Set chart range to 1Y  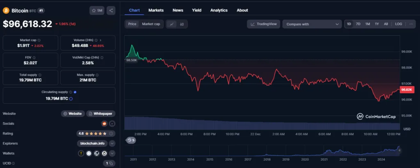tap(377, 24)
